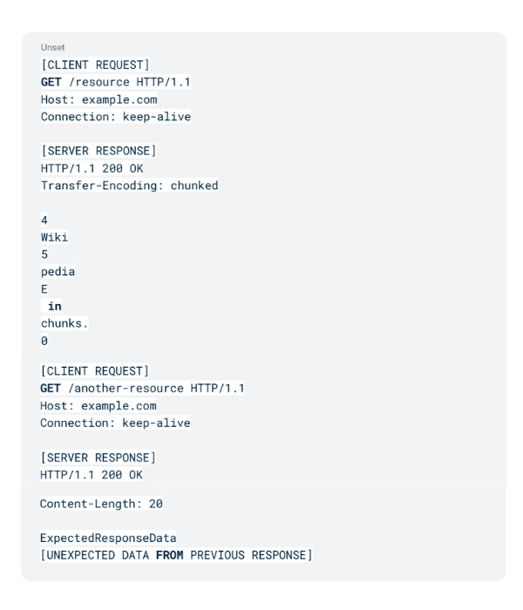Click the first Host: example.com line

pos(99,99)
